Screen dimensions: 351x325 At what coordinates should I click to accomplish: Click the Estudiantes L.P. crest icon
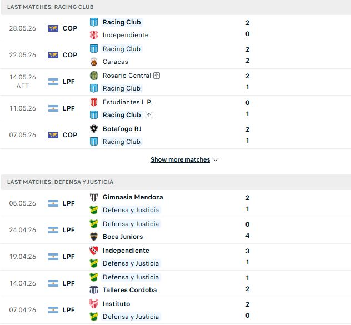pyautogui.click(x=93, y=102)
